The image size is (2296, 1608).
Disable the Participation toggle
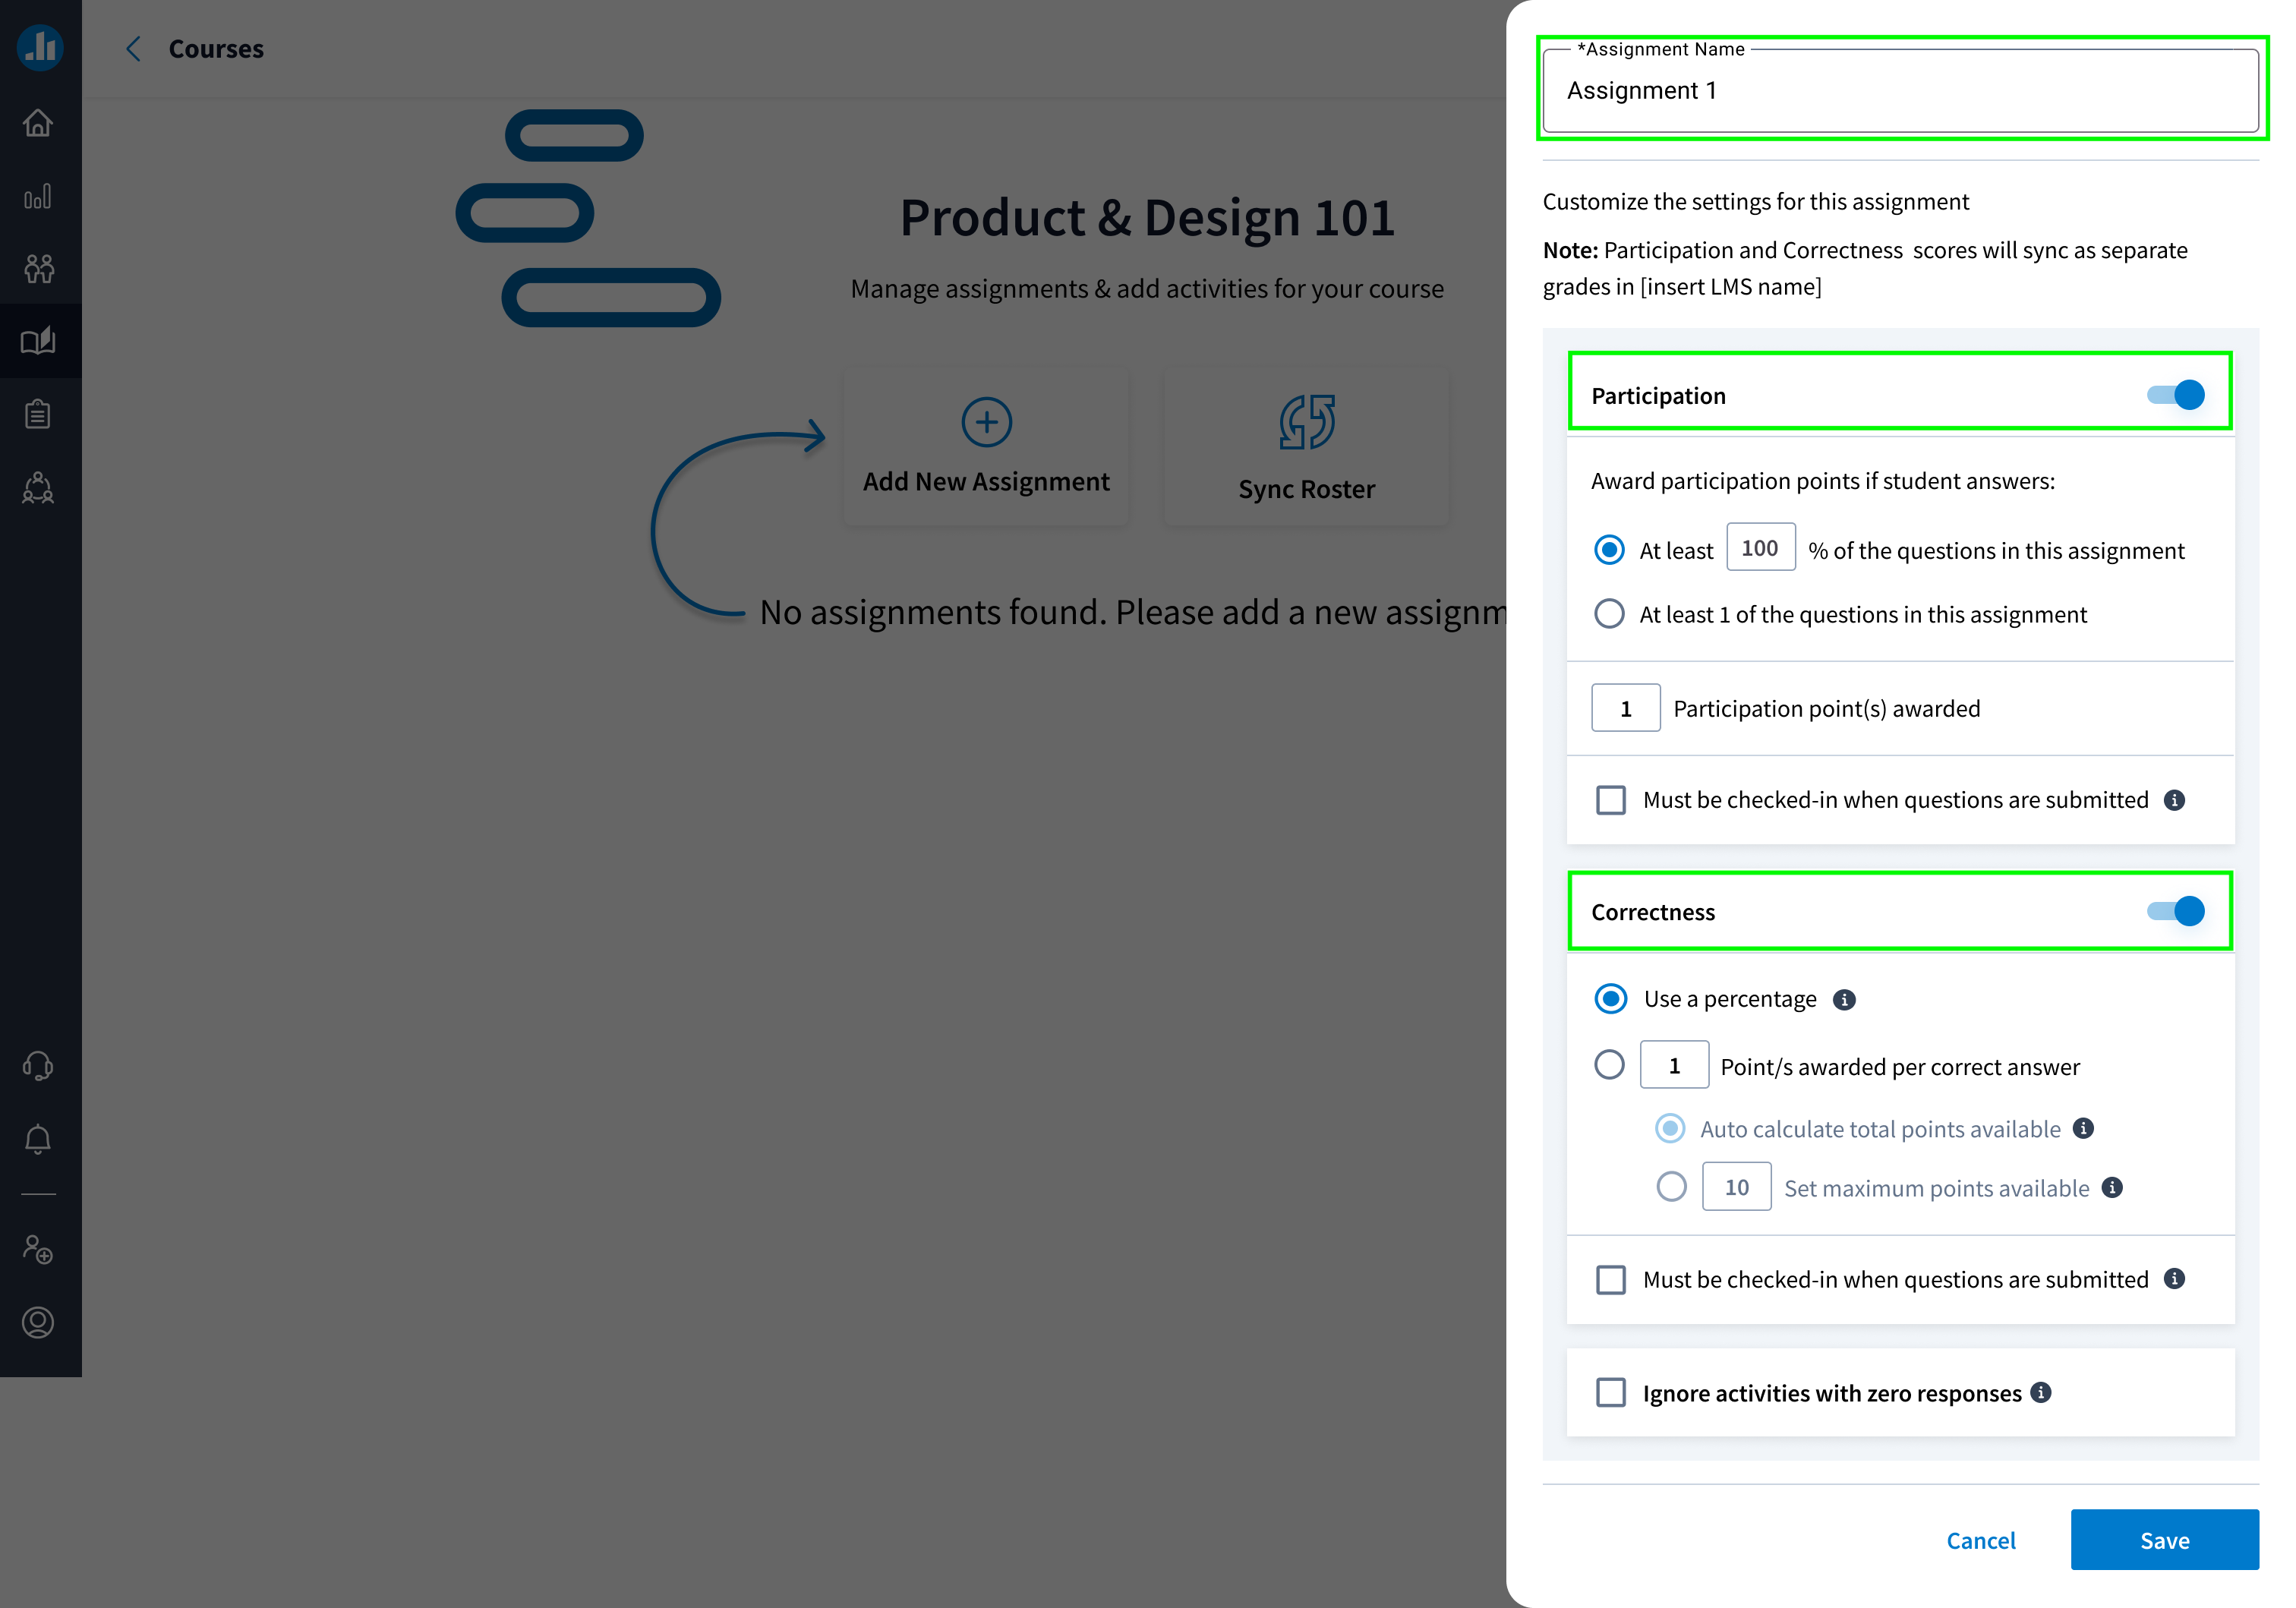coord(2175,395)
